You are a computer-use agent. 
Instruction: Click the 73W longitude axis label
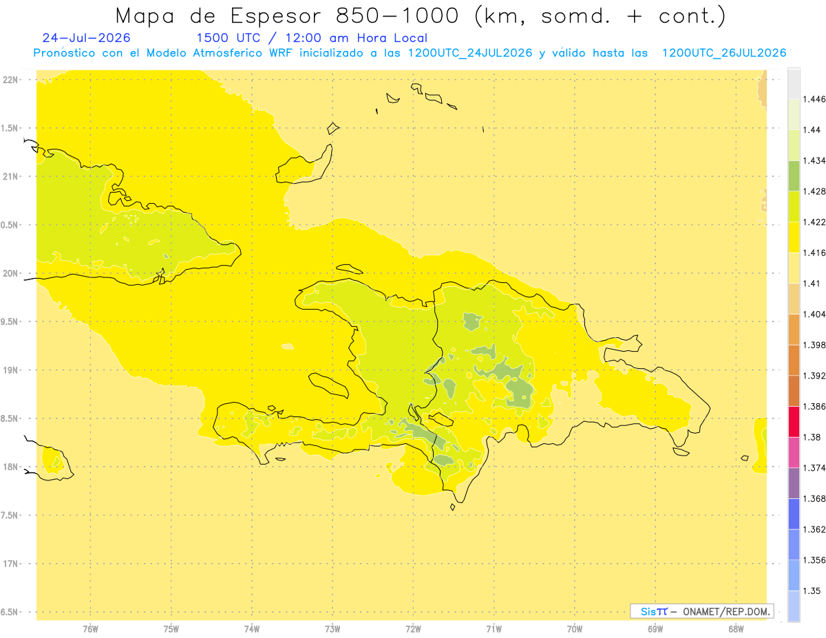pos(332,628)
